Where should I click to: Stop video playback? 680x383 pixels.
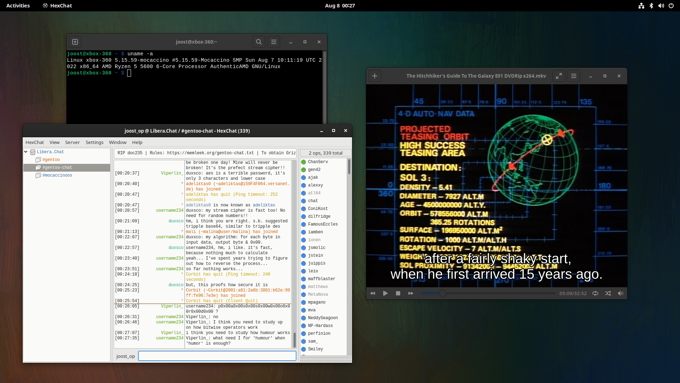tap(398, 293)
